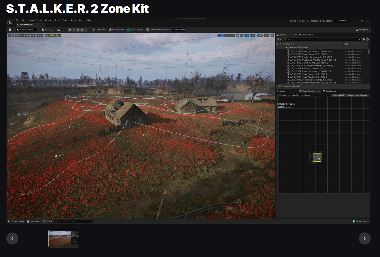Toggle Outliner visibility eye column
The height and width of the screenshot is (257, 380).
(277, 44)
